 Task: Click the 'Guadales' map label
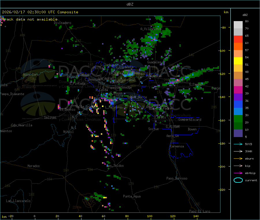154,62
